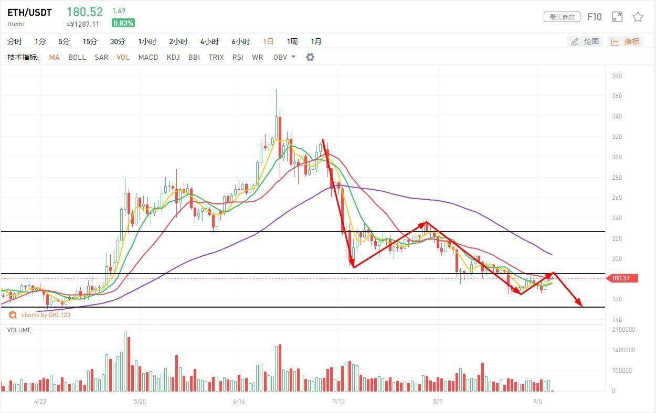Expand the OBV indicator dropdown
This screenshot has height=413, width=656.
coord(284,57)
